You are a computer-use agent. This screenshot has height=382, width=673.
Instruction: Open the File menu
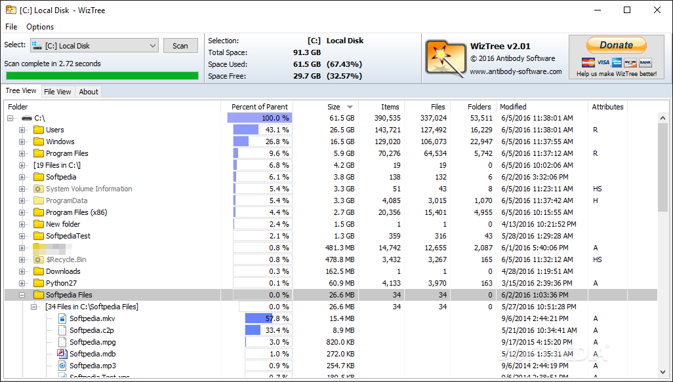point(11,27)
